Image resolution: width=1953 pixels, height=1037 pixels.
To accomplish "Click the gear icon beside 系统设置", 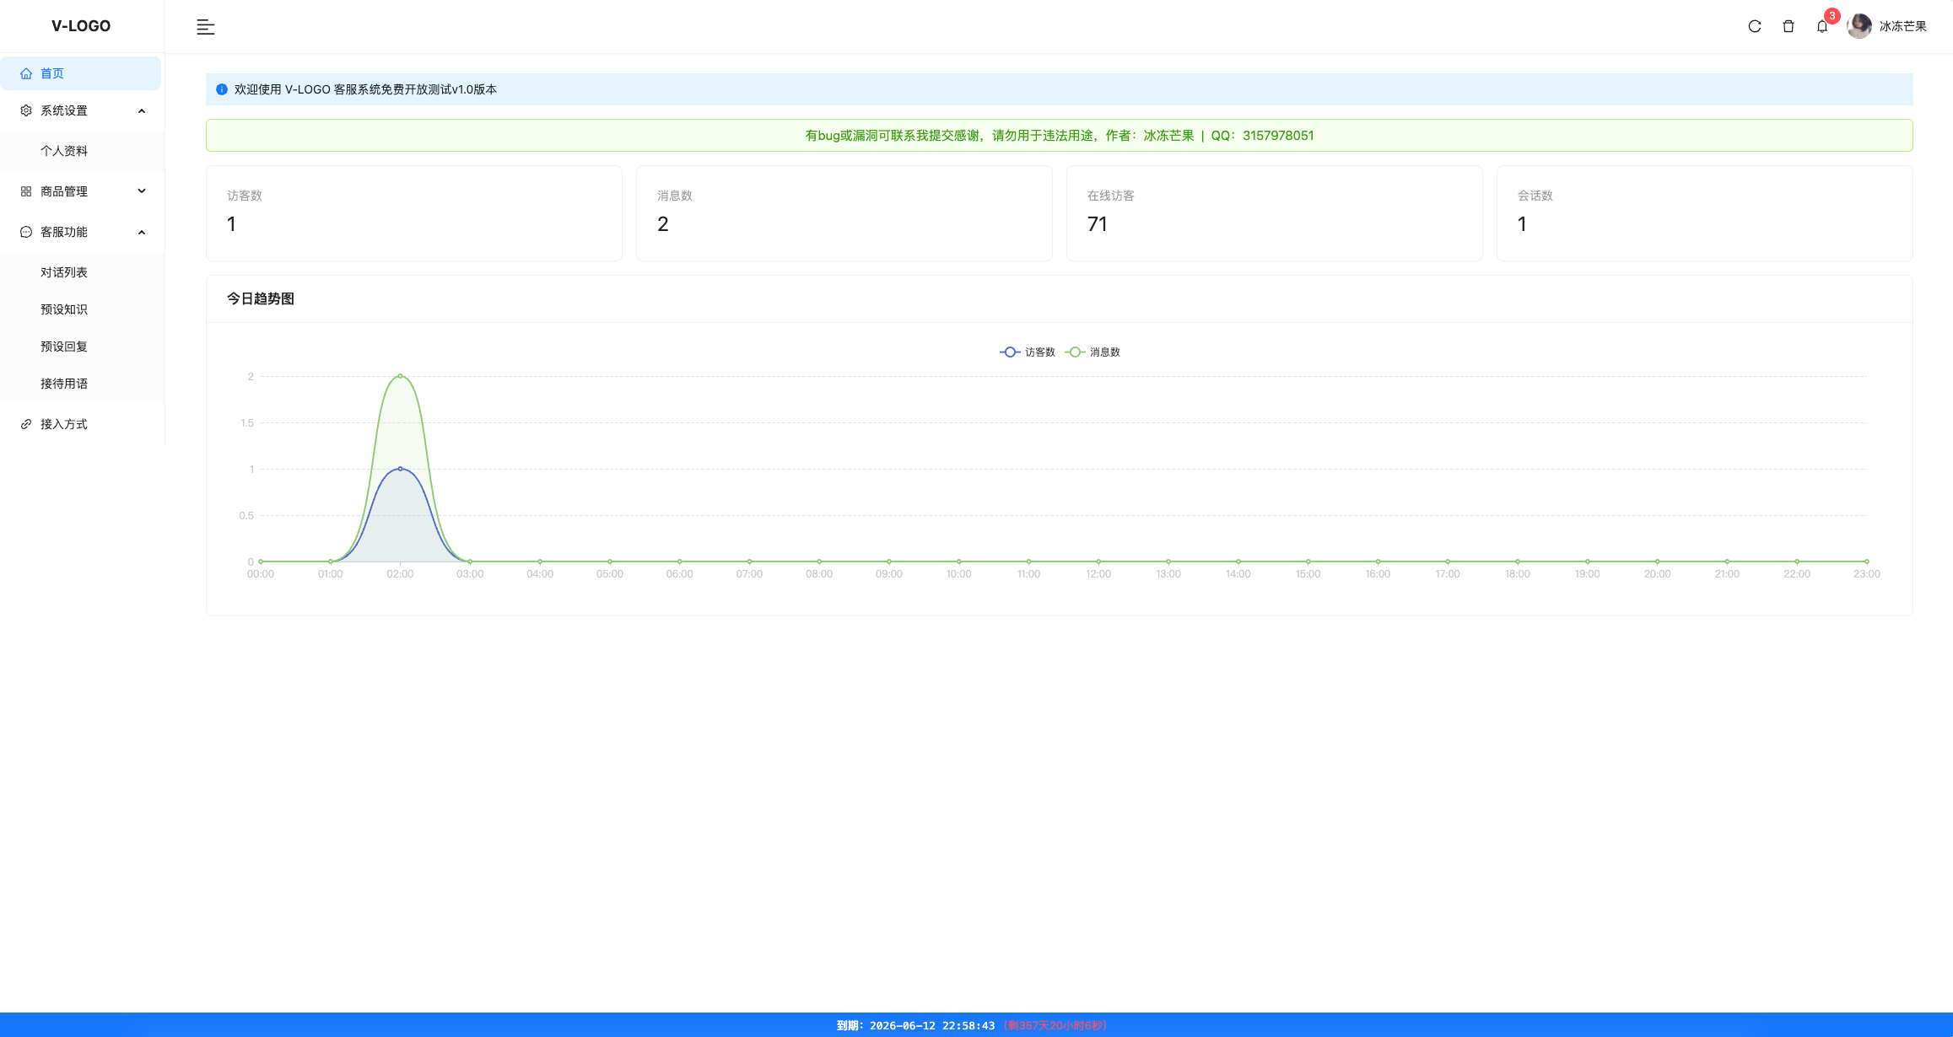I will 26,110.
